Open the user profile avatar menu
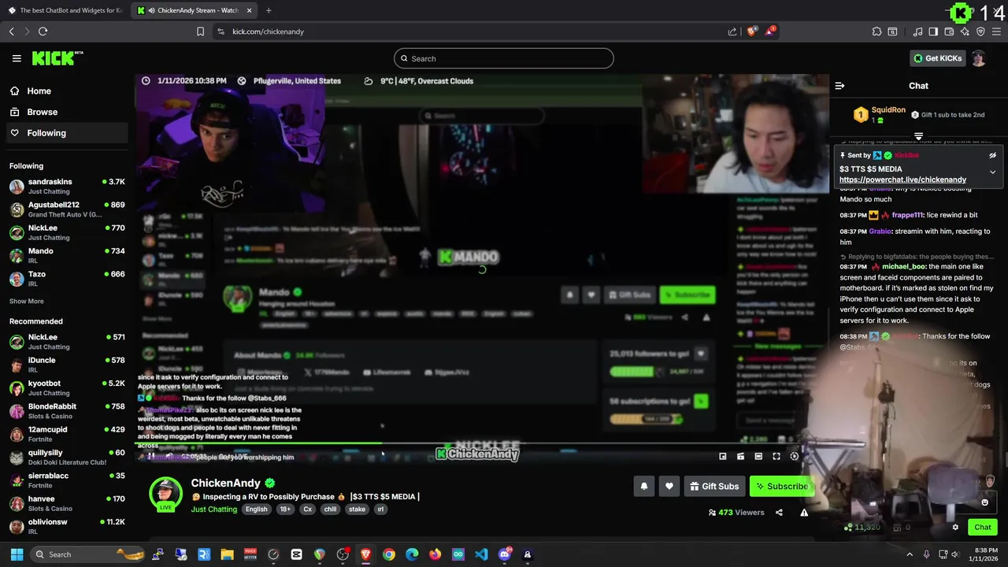 978,58
